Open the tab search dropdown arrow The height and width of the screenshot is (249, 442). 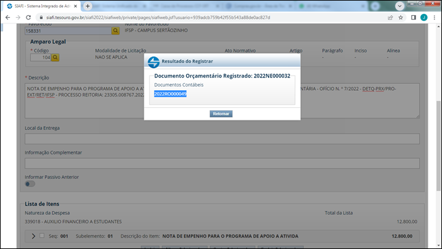pyautogui.click(x=399, y=6)
